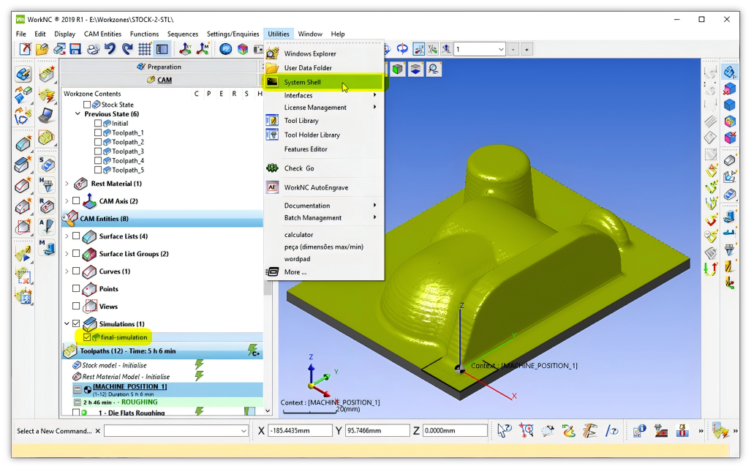Open the CAM Entities menu
Viewport: 751px width, 469px height.
(x=102, y=34)
